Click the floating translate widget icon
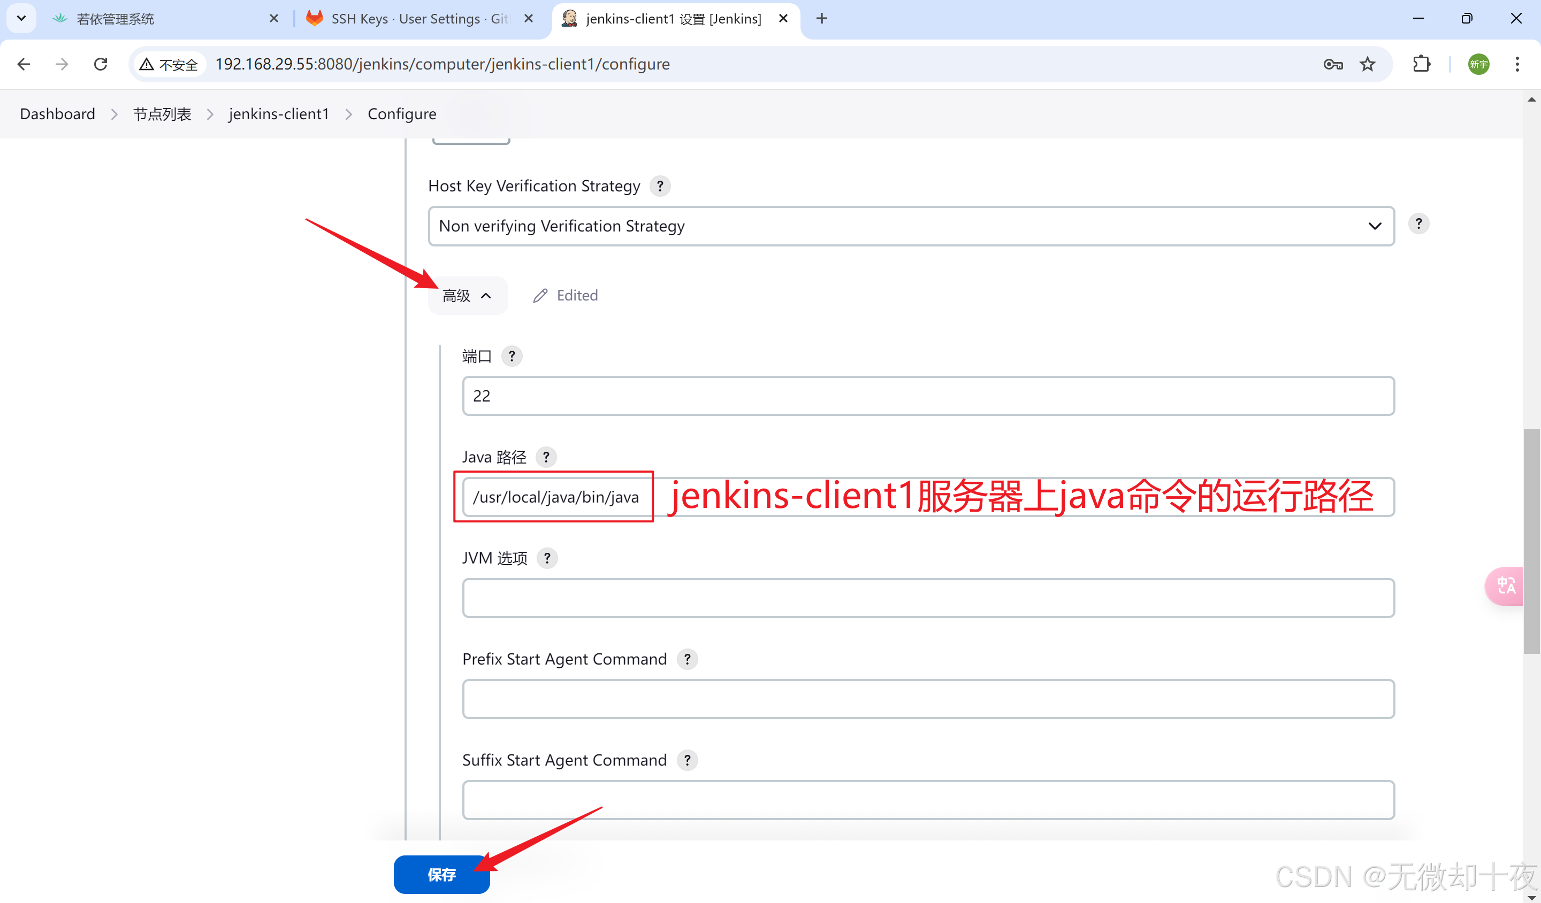Screen dimensions: 1541x903 click(1505, 586)
